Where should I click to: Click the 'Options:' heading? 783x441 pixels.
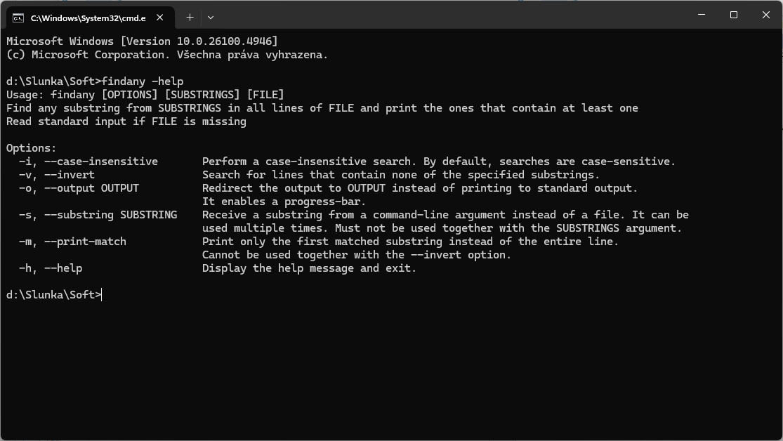(x=31, y=148)
